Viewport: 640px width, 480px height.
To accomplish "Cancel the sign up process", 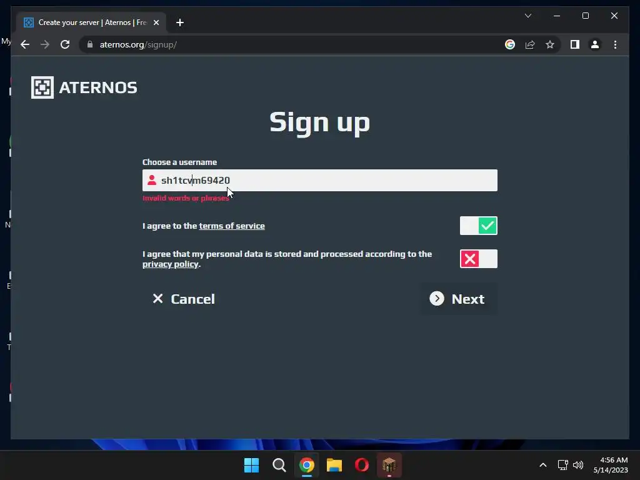I will coord(184,299).
